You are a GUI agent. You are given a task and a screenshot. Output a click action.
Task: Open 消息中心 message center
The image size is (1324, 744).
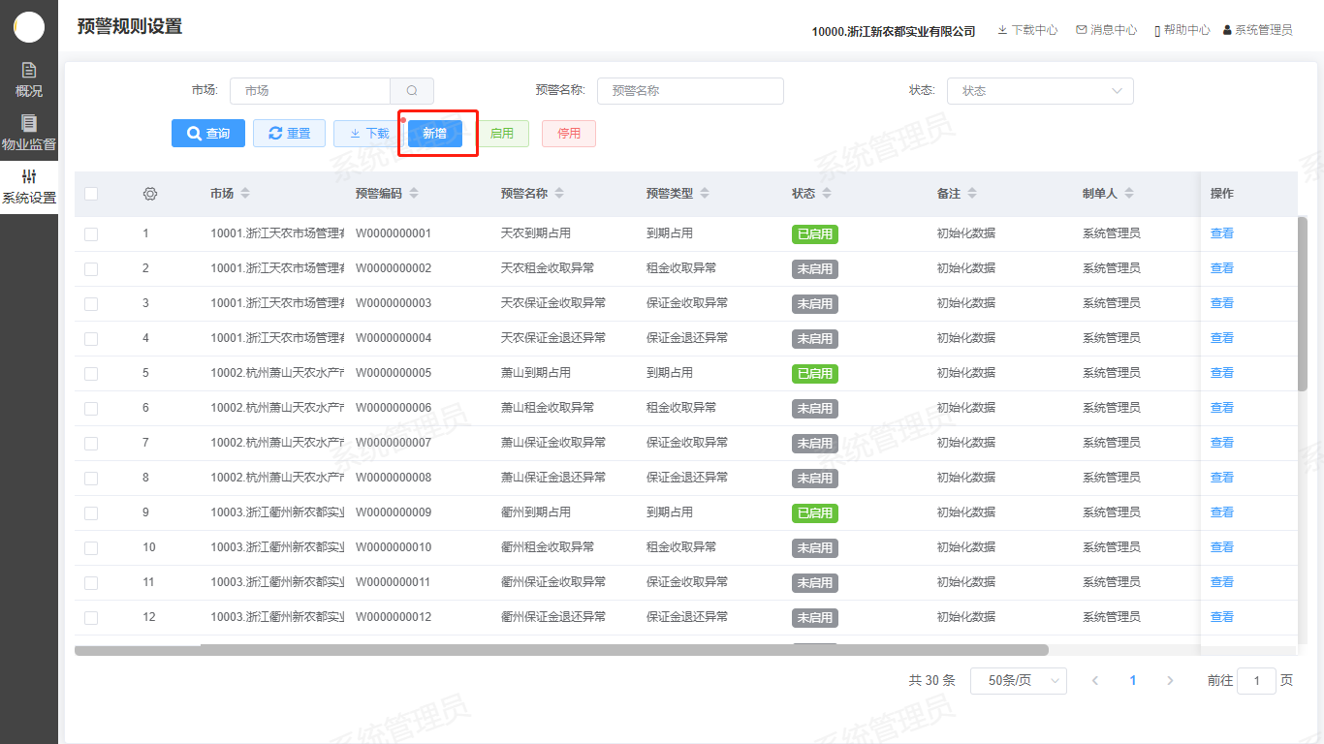(1106, 30)
